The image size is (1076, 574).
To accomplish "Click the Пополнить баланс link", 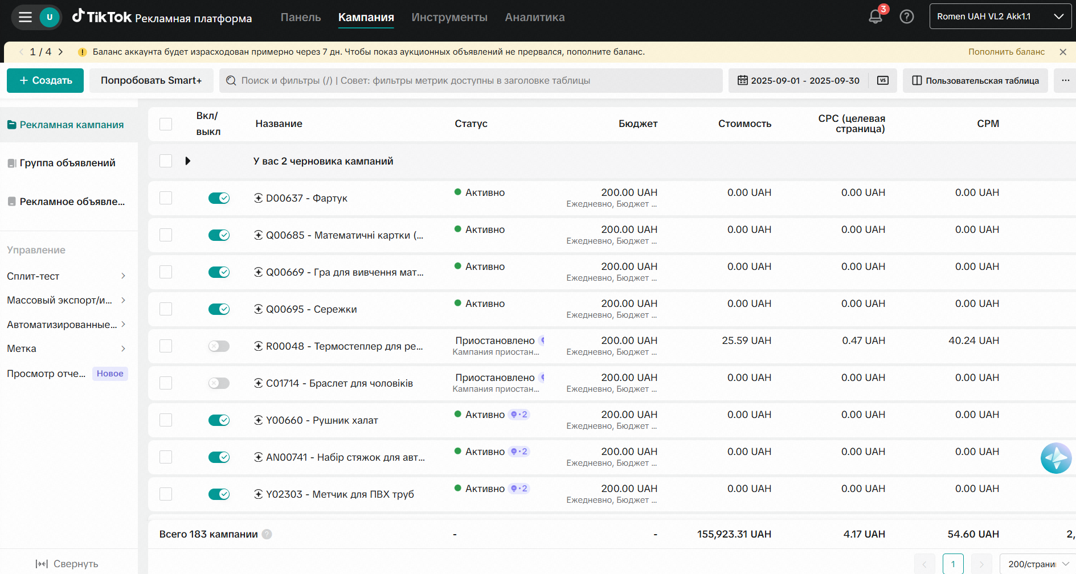I will point(1006,52).
